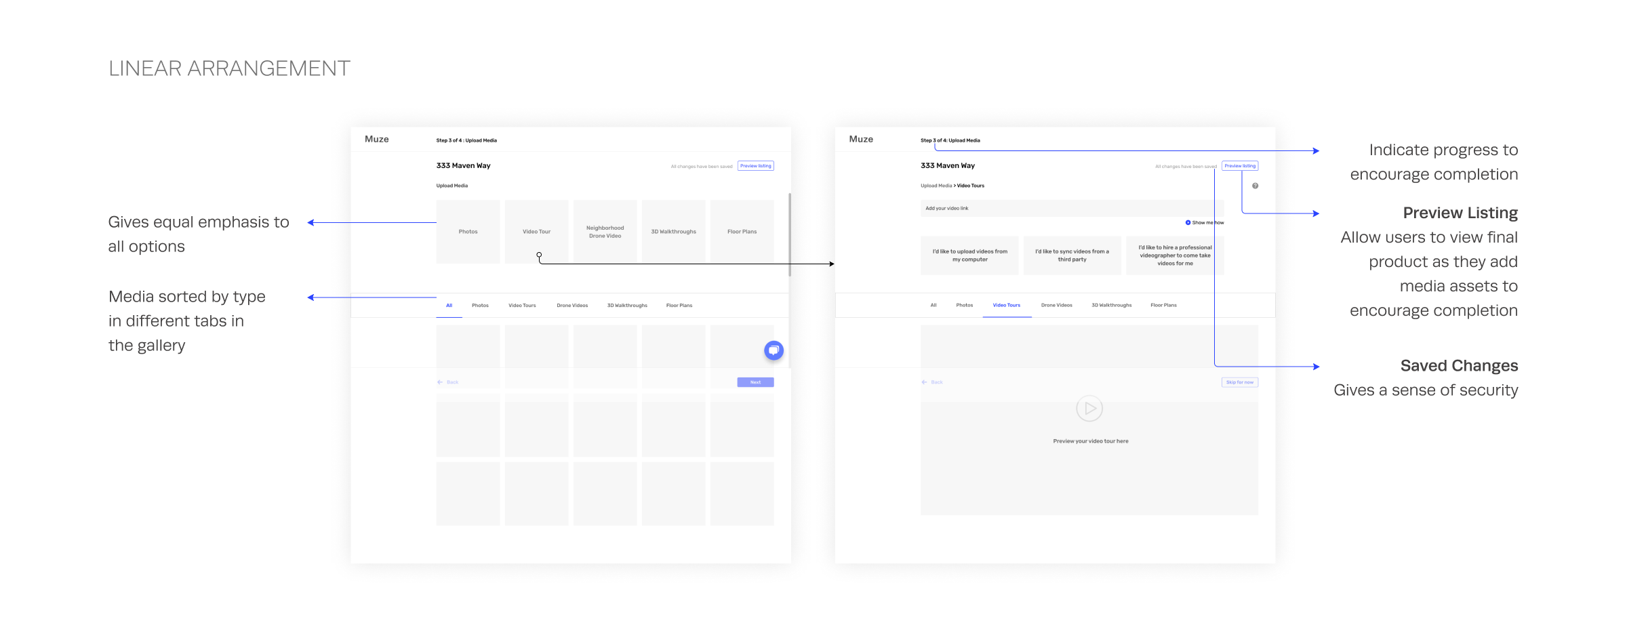Switch to 3D Walkthroughs tab in right gallery
The height and width of the screenshot is (618, 1627).
tap(1112, 306)
